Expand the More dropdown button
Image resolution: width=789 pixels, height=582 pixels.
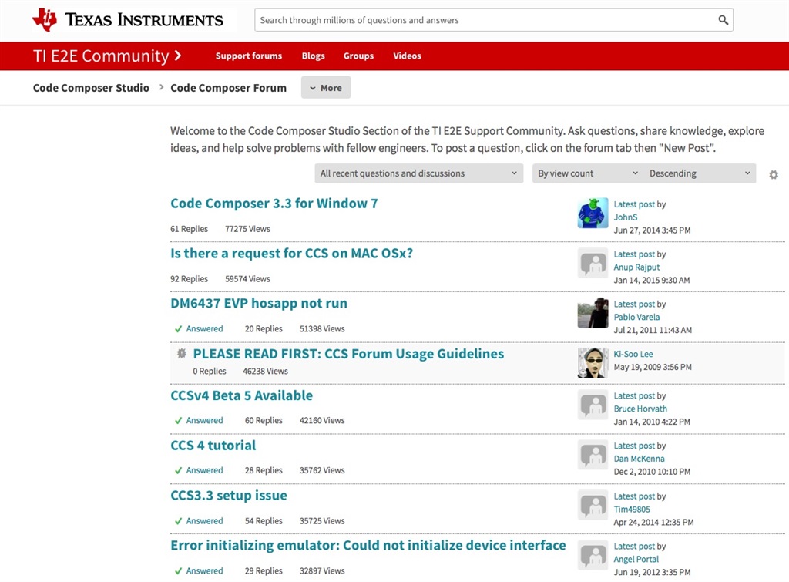pyautogui.click(x=326, y=88)
